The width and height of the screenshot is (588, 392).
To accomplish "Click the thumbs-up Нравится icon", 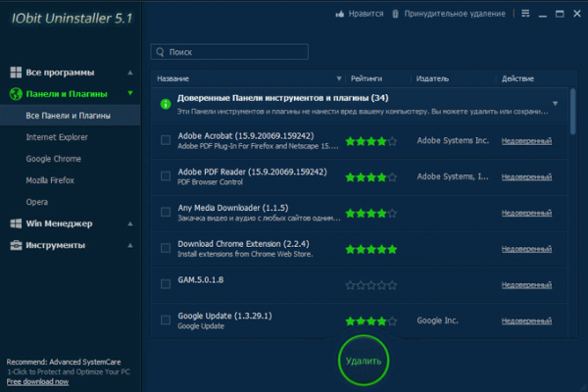I will pyautogui.click(x=340, y=15).
